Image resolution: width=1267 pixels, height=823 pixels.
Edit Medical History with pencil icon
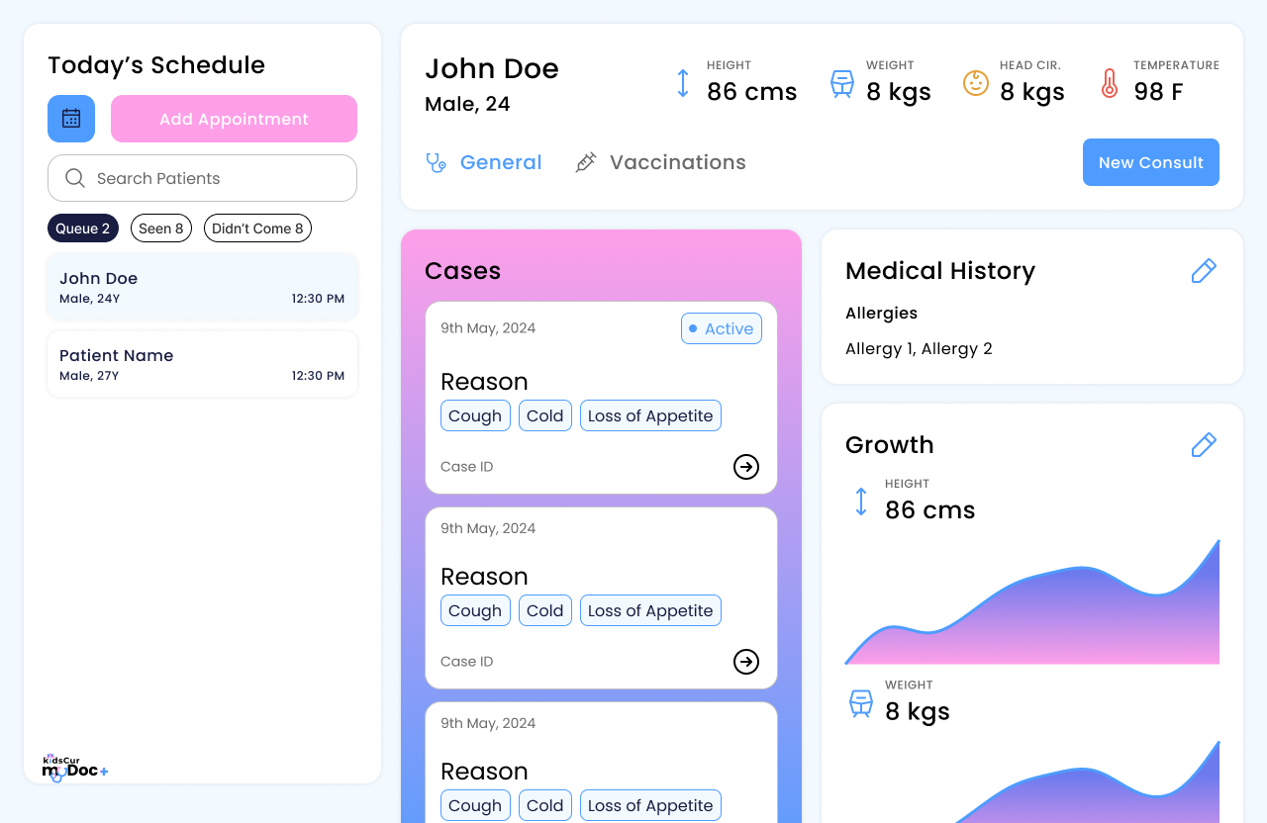tap(1204, 271)
